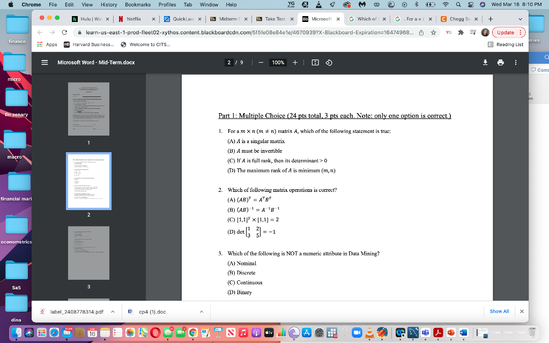Open the PDF viewer sidebar menu

pyautogui.click(x=44, y=62)
